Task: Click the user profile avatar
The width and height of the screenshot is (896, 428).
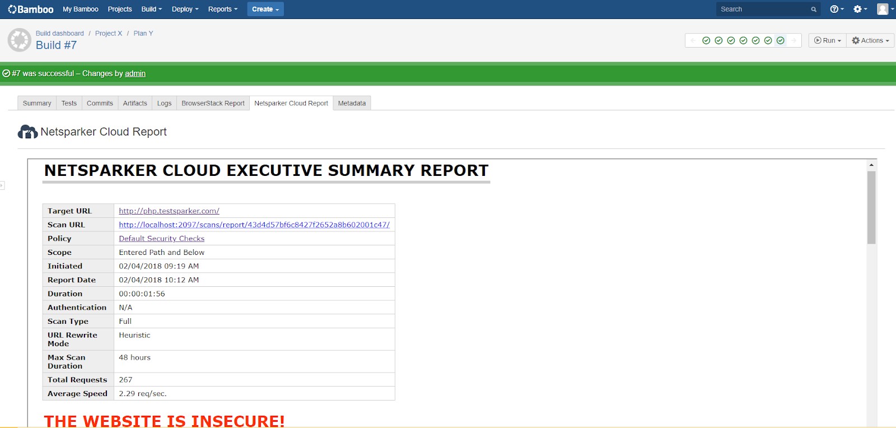Action: click(x=883, y=9)
